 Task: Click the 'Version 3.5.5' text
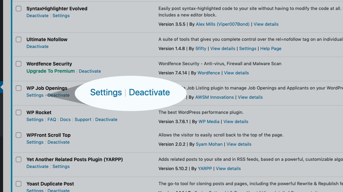[172, 24]
